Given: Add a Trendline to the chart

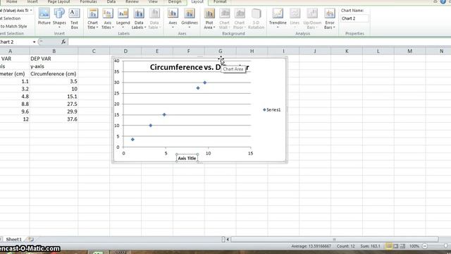Looking at the screenshot, I should [x=278, y=18].
